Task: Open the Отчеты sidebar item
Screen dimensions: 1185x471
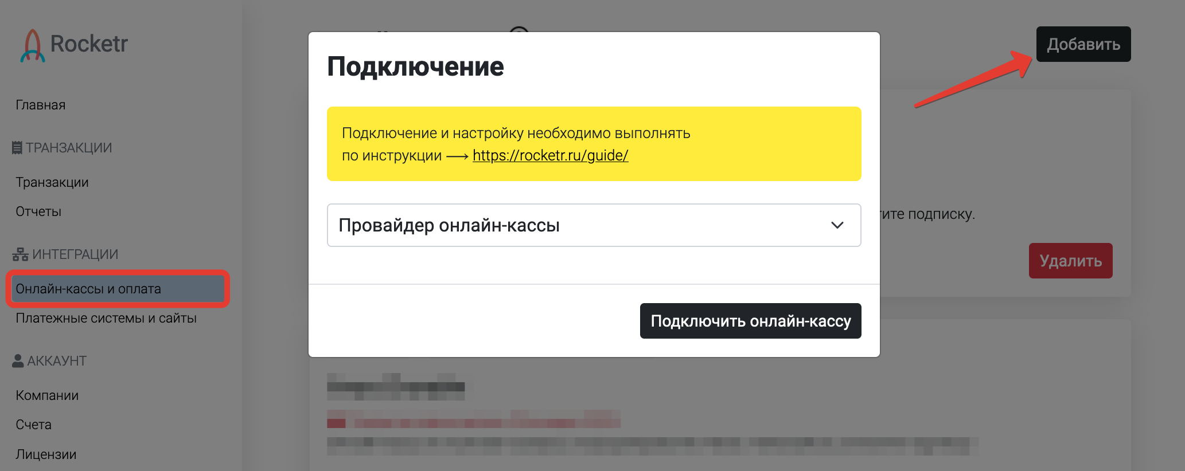Action: pyautogui.click(x=38, y=211)
